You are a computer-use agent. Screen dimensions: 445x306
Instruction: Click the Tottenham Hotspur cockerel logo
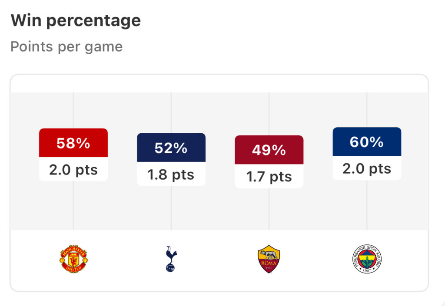click(x=171, y=259)
